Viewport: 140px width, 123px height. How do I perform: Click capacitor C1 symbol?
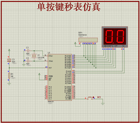pos(28,51)
